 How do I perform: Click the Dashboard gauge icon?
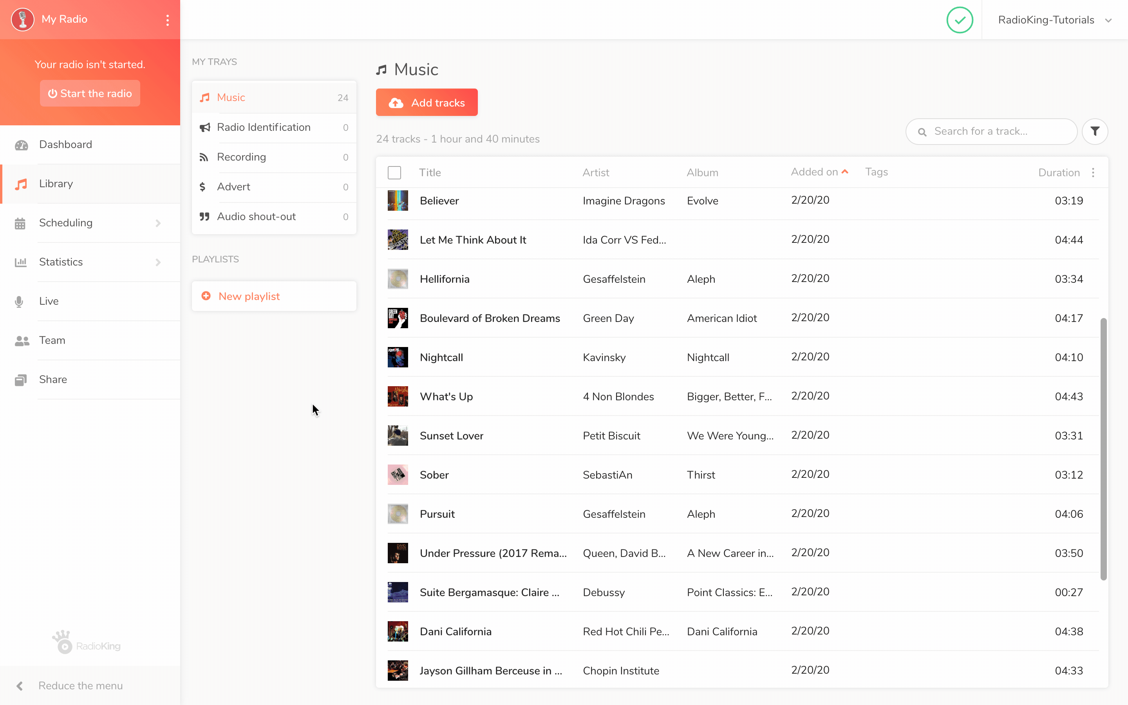21,145
